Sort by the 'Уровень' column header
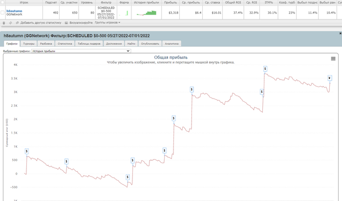Screen dimensions: 342x201 pyautogui.click(x=87, y=2)
